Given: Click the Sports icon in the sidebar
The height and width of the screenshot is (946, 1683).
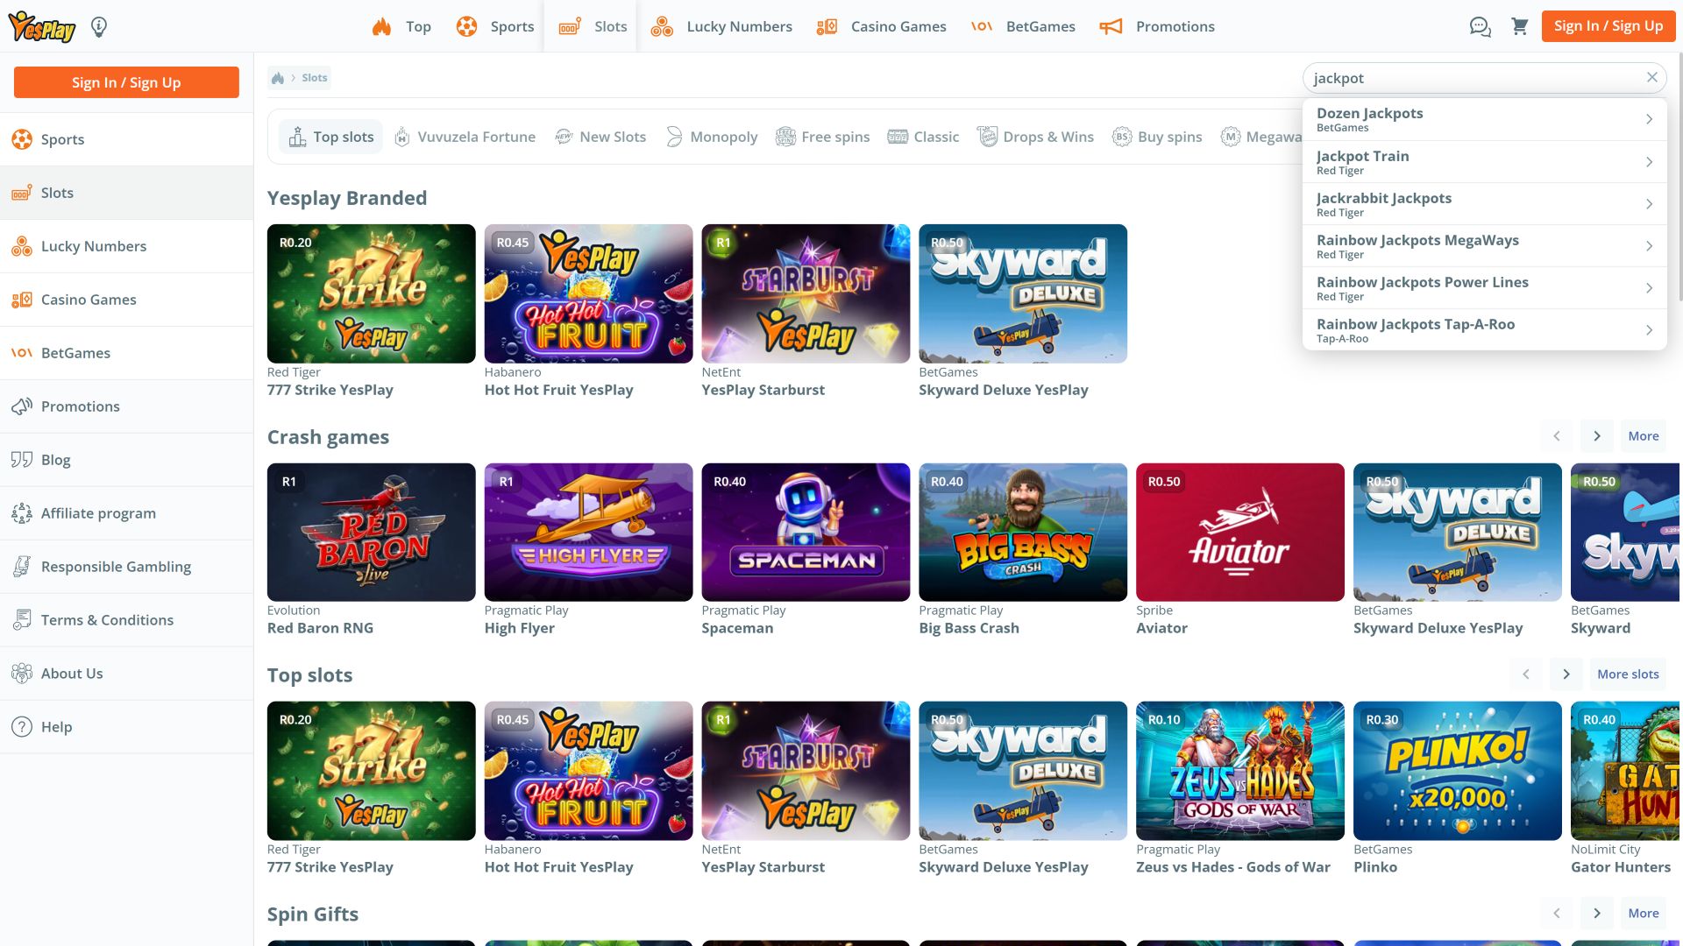Looking at the screenshot, I should click(22, 139).
